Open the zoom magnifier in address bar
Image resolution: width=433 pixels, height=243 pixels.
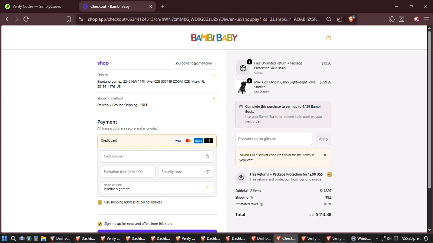click(x=329, y=19)
